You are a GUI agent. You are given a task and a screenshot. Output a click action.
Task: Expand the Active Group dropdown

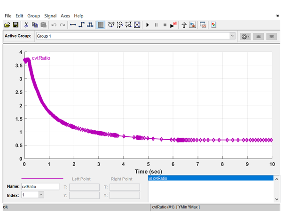pos(232,36)
